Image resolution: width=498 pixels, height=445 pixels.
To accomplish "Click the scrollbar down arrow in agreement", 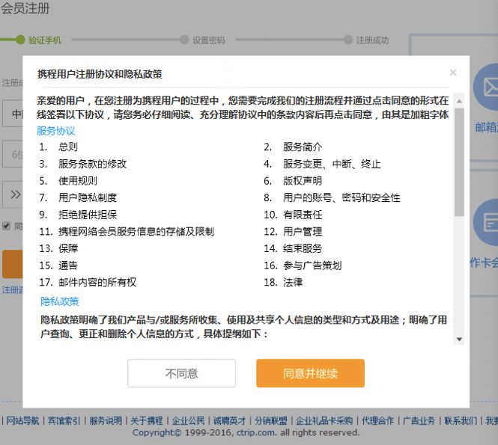I will pos(459,339).
